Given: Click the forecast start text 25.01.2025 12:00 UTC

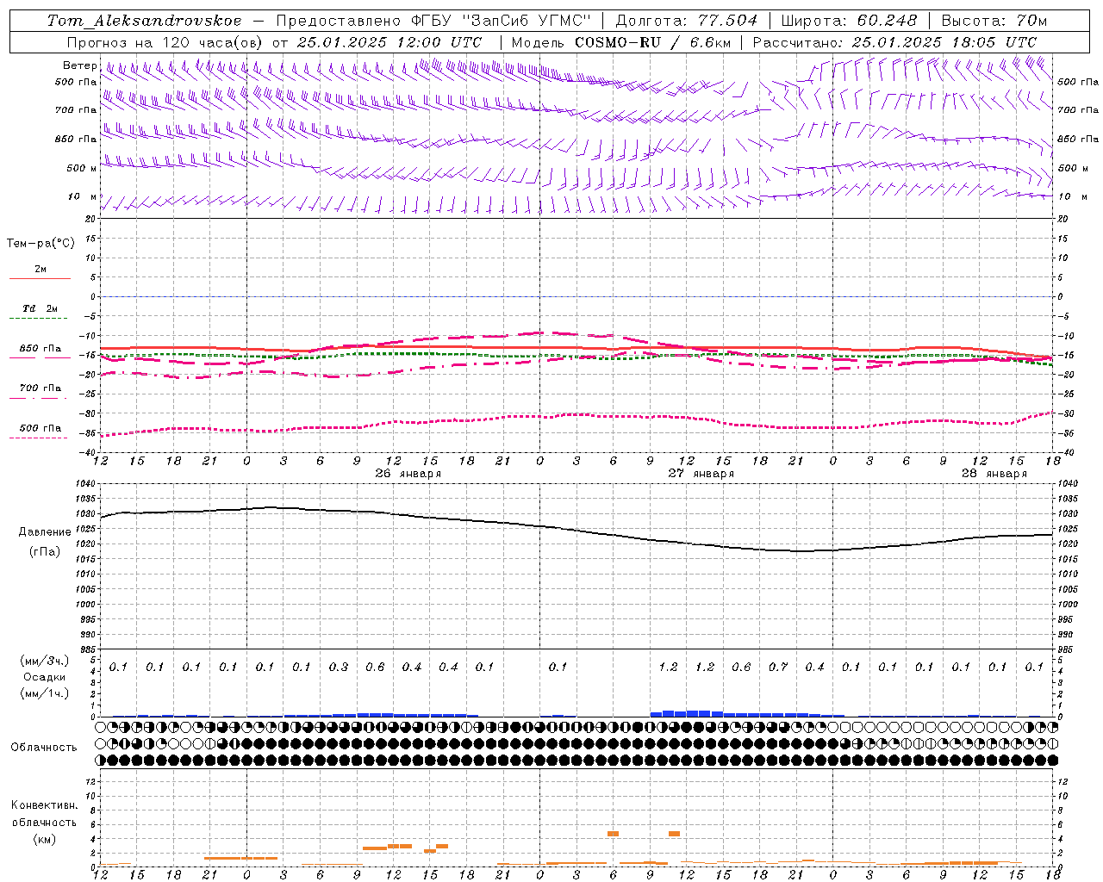Looking at the screenshot, I should (389, 42).
